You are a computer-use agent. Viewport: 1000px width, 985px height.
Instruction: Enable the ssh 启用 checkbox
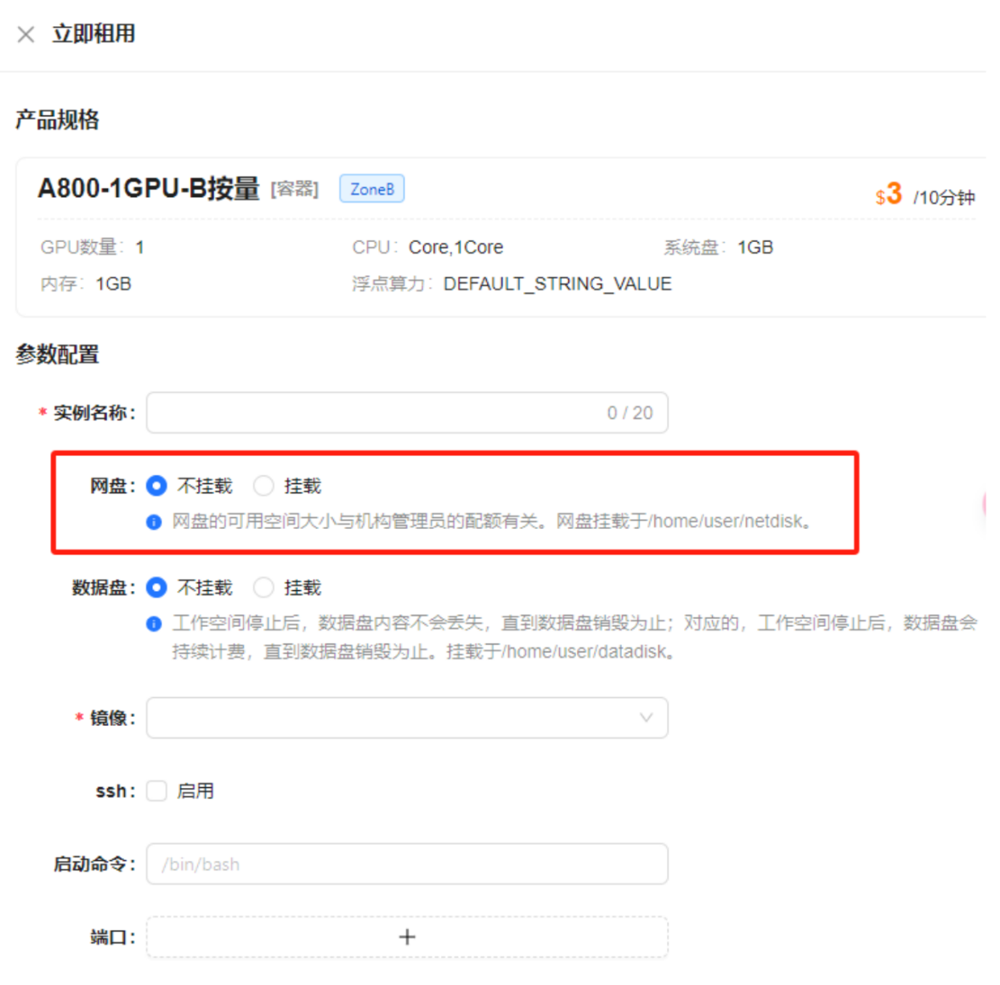(156, 791)
